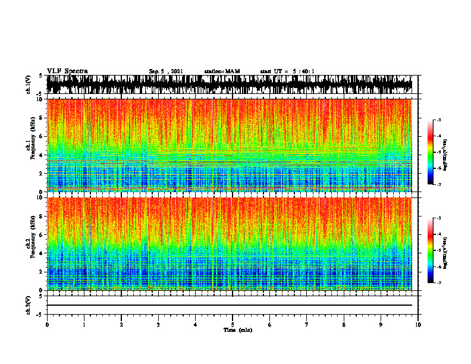This screenshot has height=364, width=471.
Task: Click the "4" tick on the time axis
Action: click(196, 325)
